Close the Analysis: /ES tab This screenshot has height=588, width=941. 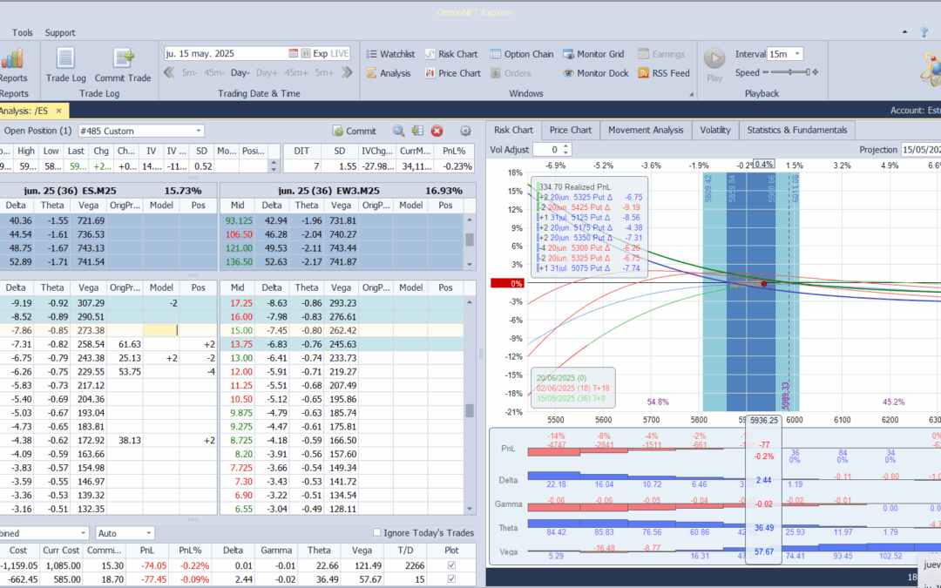[x=59, y=111]
